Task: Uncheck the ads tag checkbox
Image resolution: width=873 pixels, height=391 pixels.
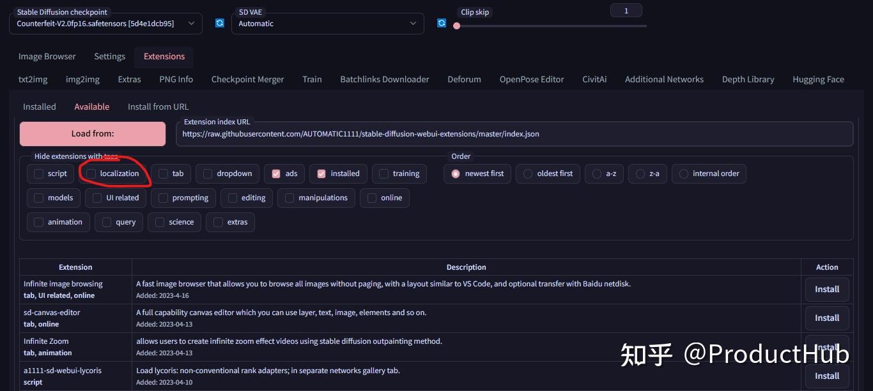Action: point(276,173)
